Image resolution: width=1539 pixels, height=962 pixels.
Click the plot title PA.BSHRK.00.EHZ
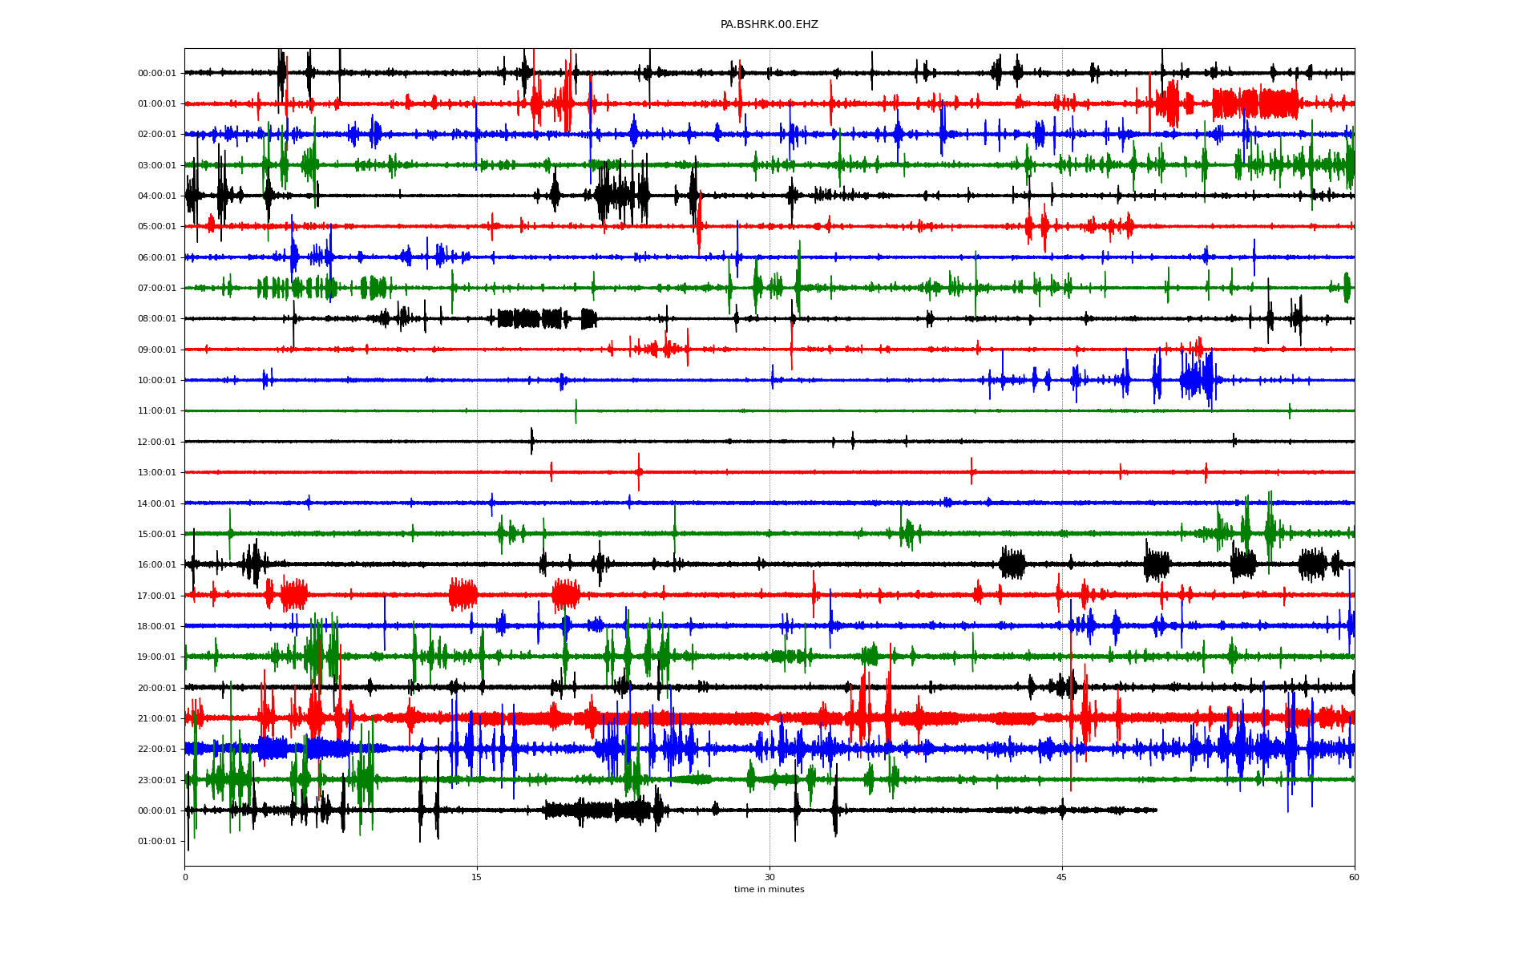tap(769, 25)
